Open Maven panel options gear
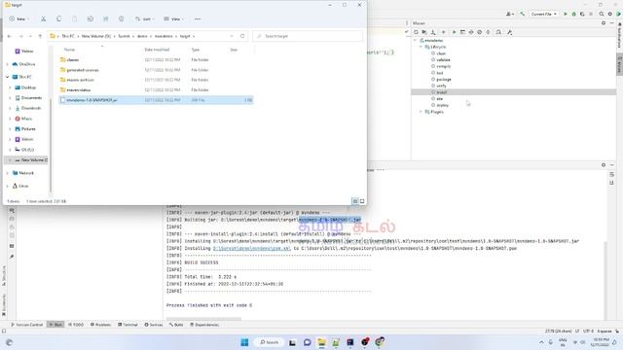The image size is (623, 350). 604,23
